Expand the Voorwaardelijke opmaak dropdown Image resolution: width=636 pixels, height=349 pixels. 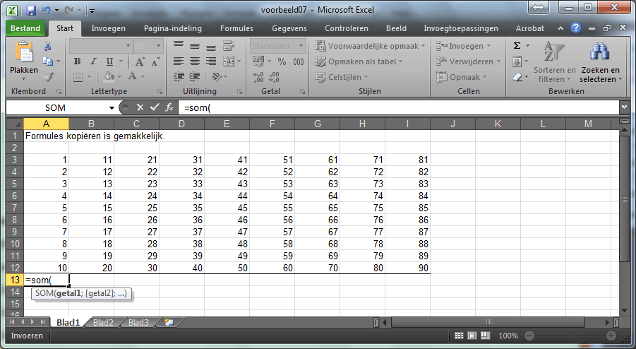point(371,46)
